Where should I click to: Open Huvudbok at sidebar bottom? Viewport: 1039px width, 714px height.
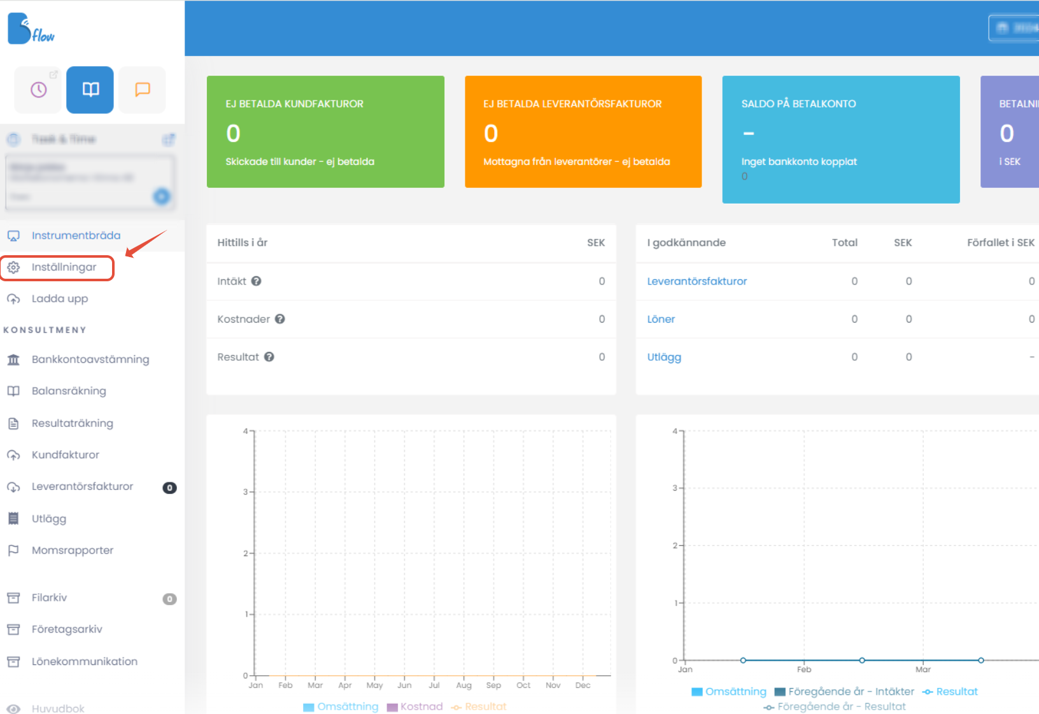click(x=58, y=708)
